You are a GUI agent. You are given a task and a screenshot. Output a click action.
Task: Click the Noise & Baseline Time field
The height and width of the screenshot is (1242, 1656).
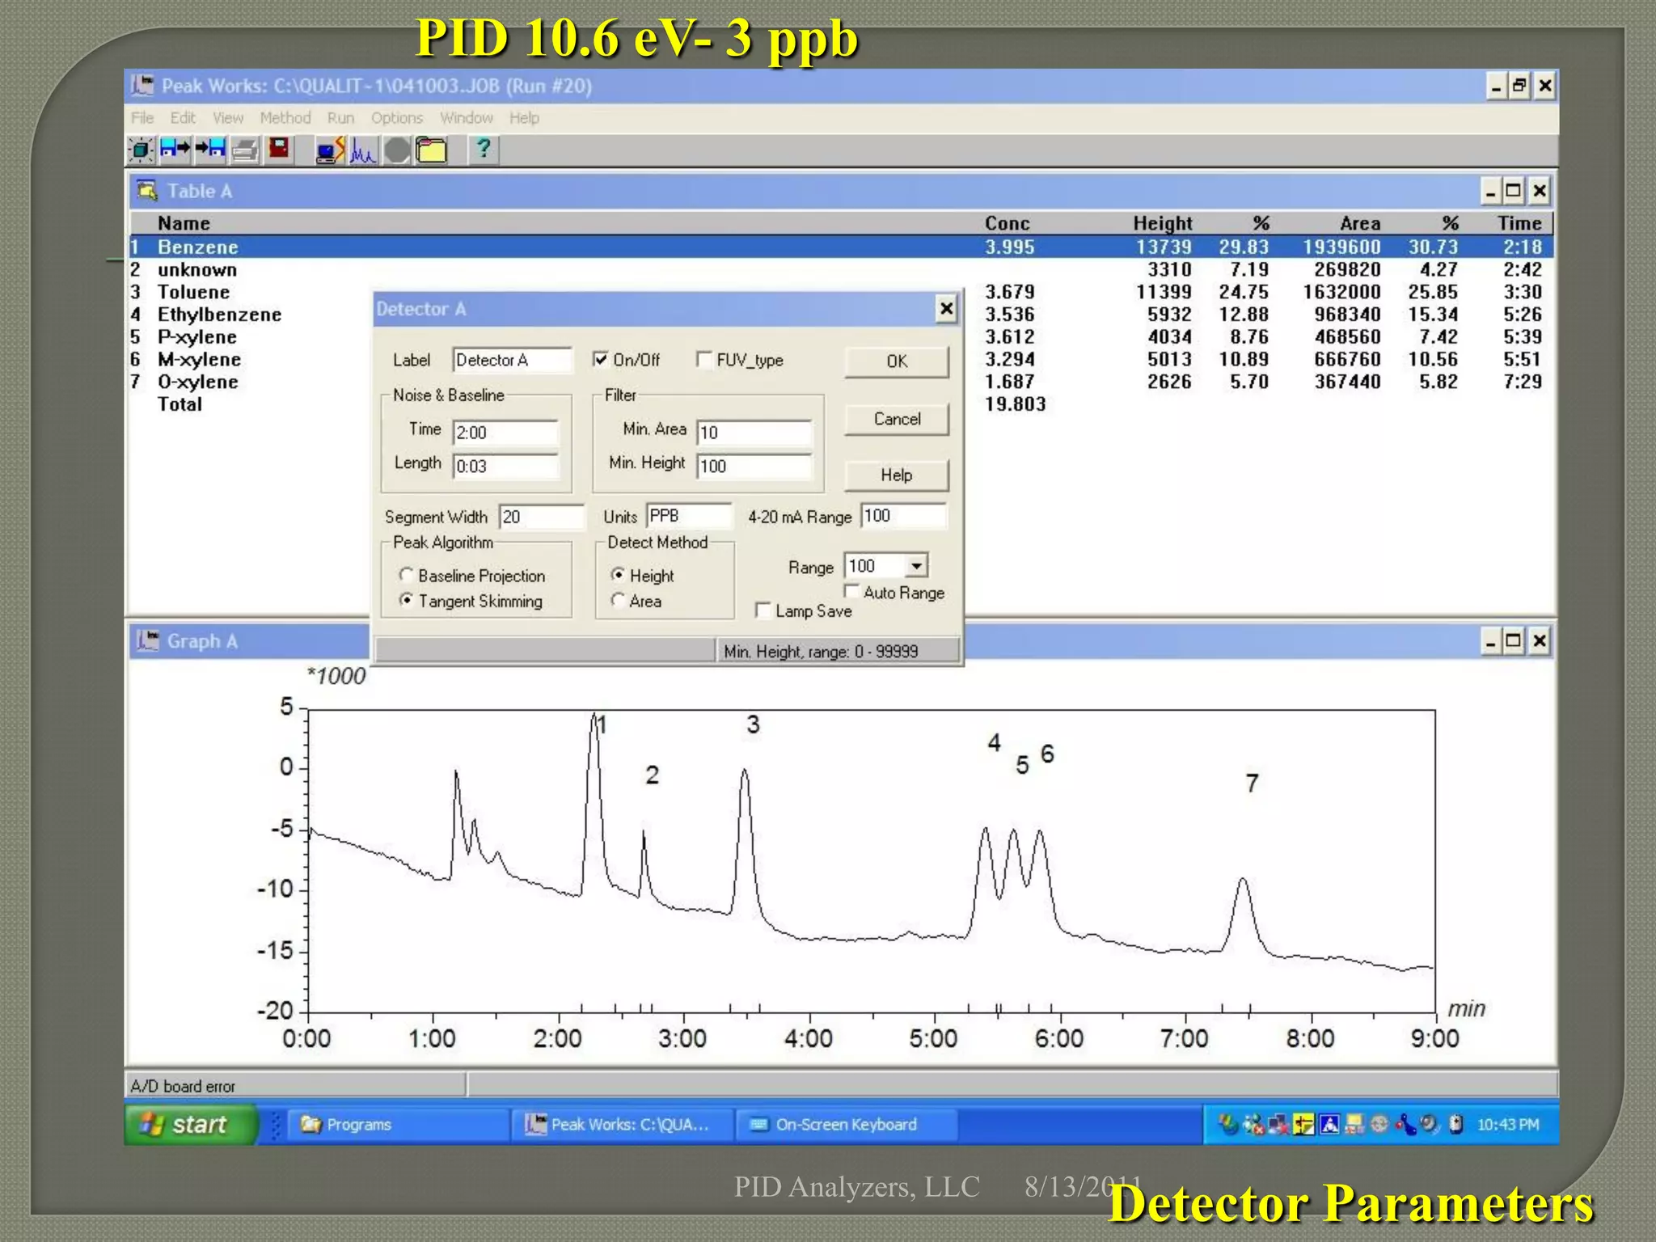[x=505, y=433]
